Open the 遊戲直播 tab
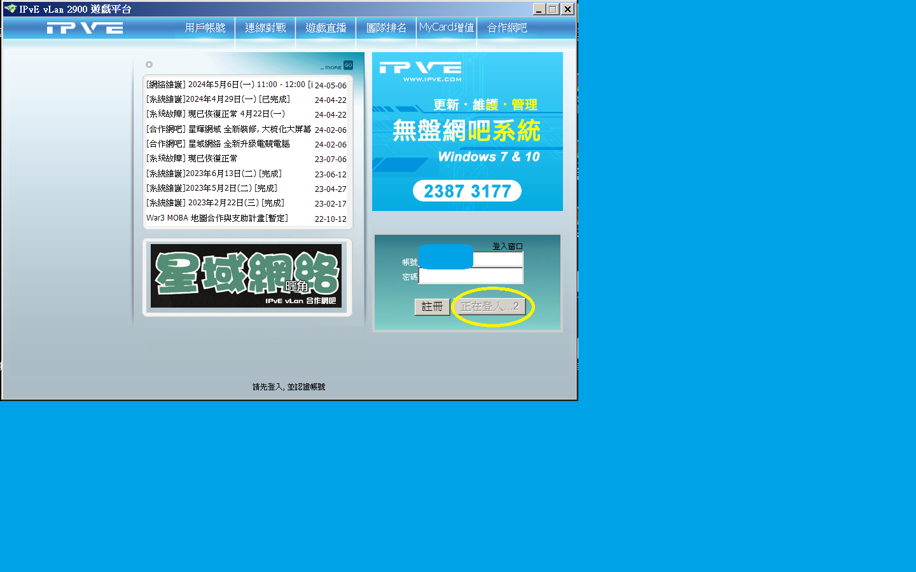The height and width of the screenshot is (572, 916). coord(326,28)
